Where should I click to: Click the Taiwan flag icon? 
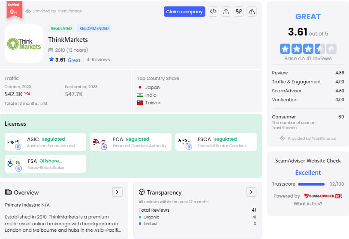click(140, 103)
